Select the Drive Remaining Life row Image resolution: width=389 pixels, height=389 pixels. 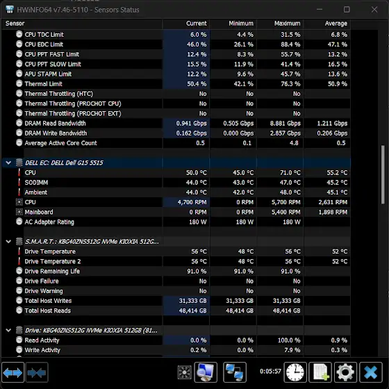point(176,271)
